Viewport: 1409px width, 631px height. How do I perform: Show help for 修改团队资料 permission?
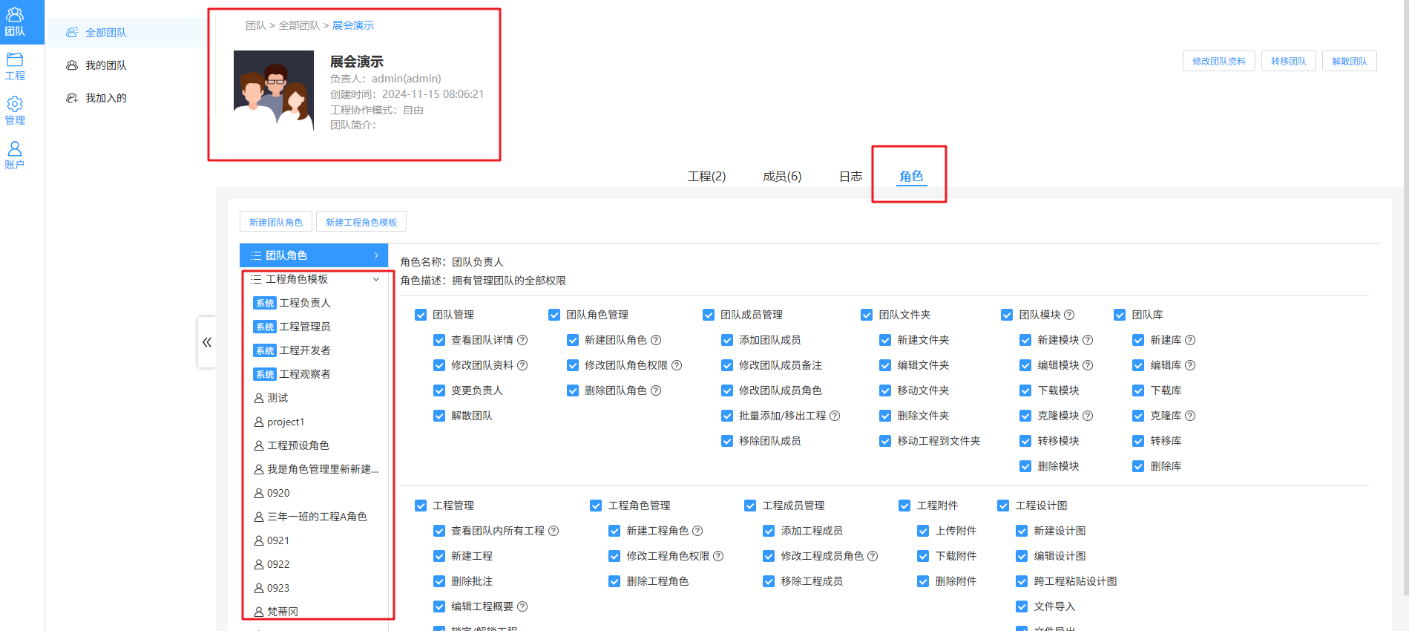(522, 365)
